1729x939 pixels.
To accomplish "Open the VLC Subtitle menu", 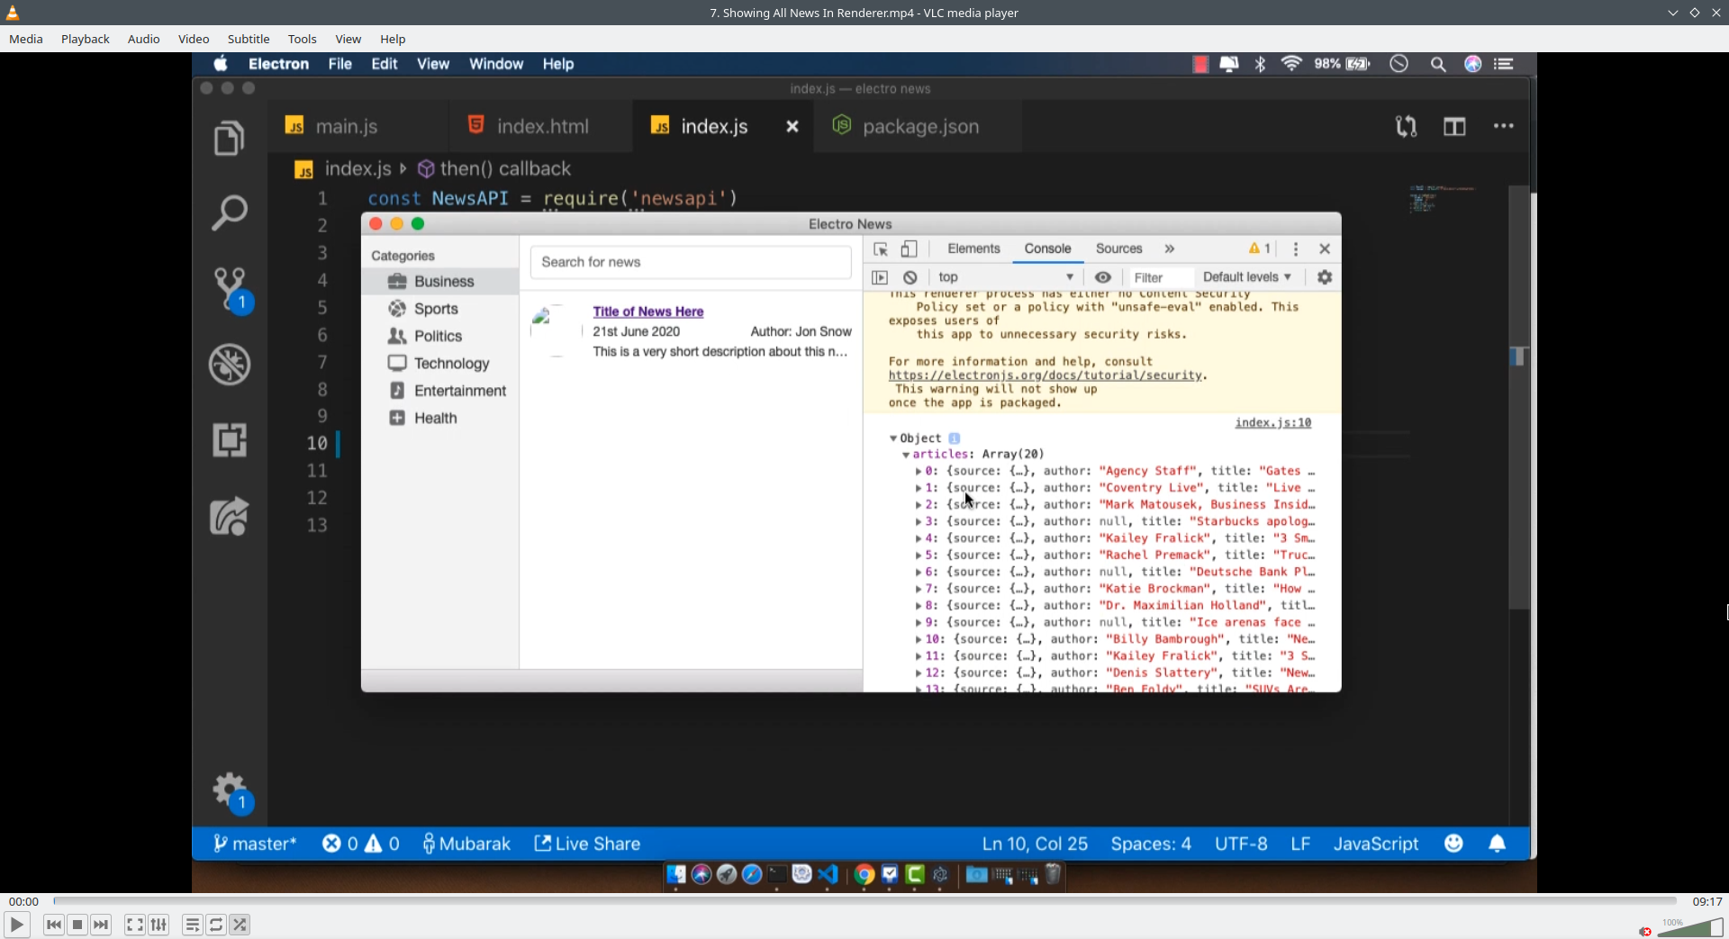I will coord(249,39).
